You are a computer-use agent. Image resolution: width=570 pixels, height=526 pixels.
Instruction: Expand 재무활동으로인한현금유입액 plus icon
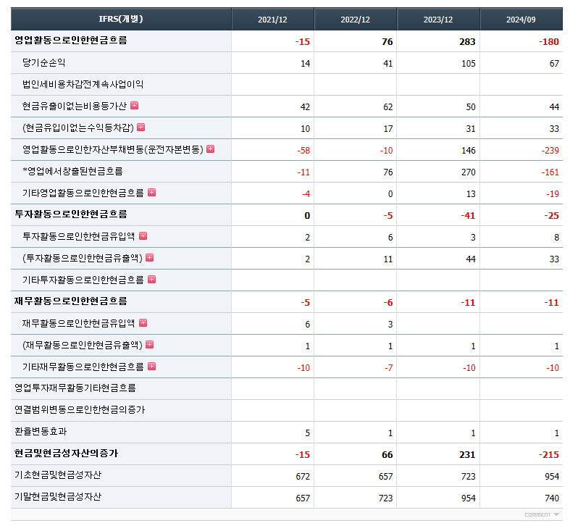[143, 323]
